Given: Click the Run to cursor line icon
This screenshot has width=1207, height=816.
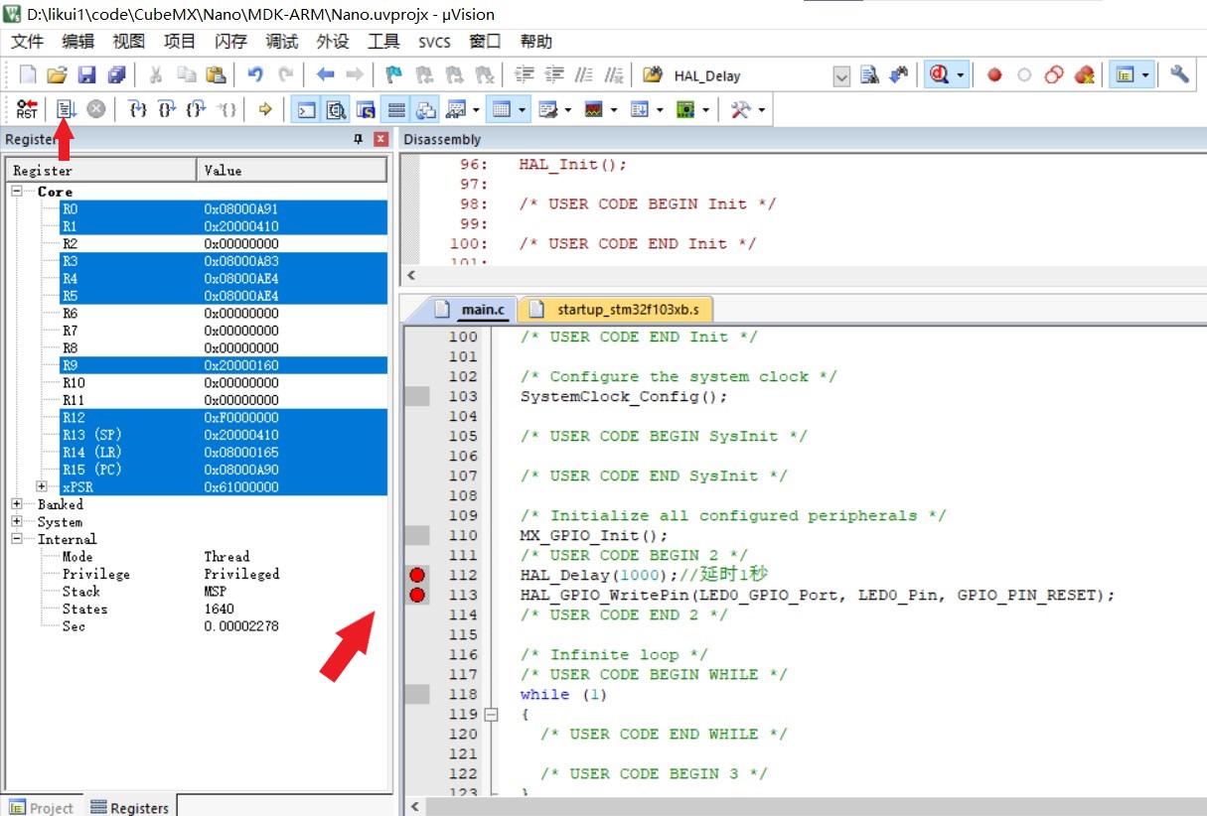Looking at the screenshot, I should (x=226, y=109).
